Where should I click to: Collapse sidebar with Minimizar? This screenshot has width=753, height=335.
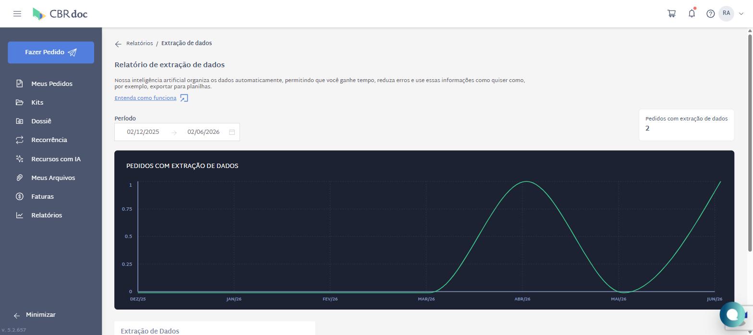click(x=35, y=315)
